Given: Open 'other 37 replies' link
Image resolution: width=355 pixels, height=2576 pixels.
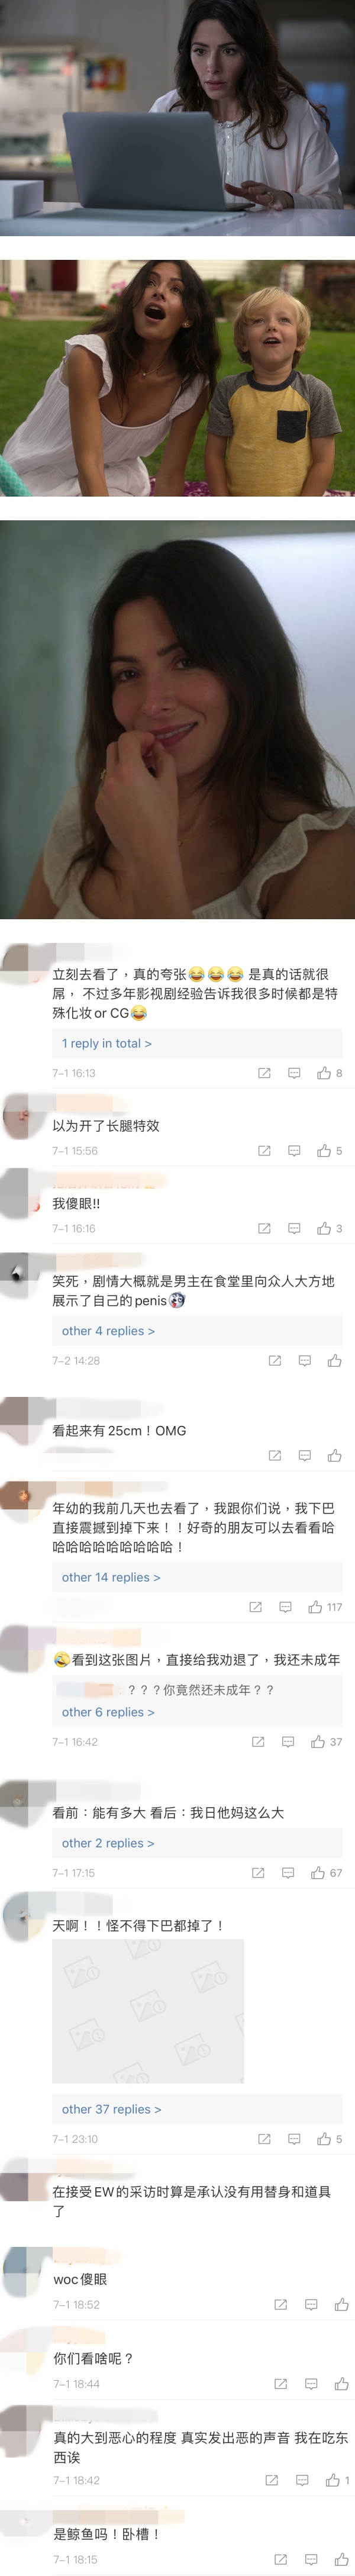Looking at the screenshot, I should tap(111, 2109).
